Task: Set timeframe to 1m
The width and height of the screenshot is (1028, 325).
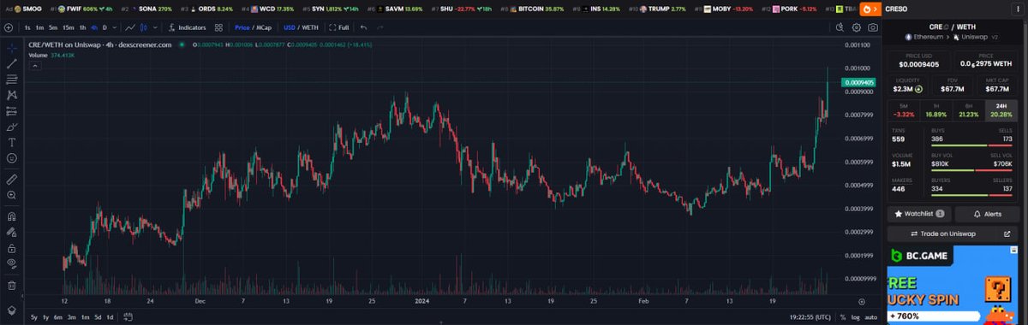Action: 40,27
